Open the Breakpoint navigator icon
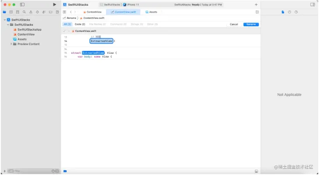The height and width of the screenshot is (175, 319). point(50,12)
